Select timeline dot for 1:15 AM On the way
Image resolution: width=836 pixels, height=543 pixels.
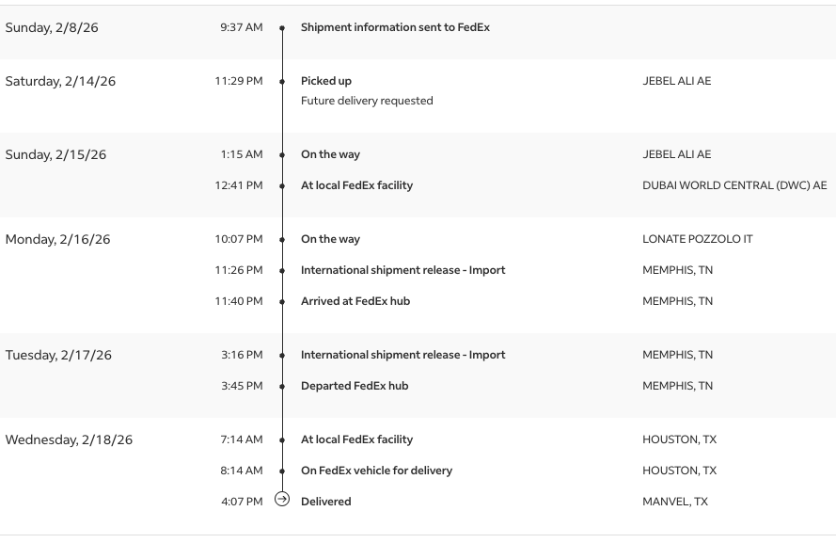tap(282, 155)
